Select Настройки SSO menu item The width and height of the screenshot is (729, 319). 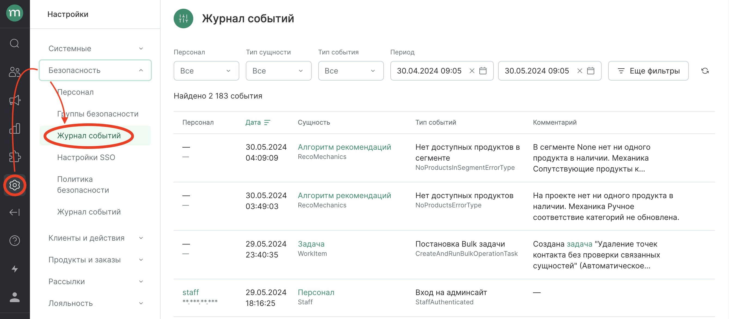coord(86,157)
